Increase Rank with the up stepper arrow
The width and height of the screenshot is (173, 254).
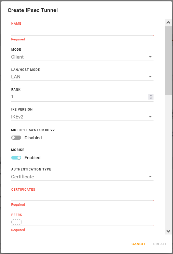151,96
